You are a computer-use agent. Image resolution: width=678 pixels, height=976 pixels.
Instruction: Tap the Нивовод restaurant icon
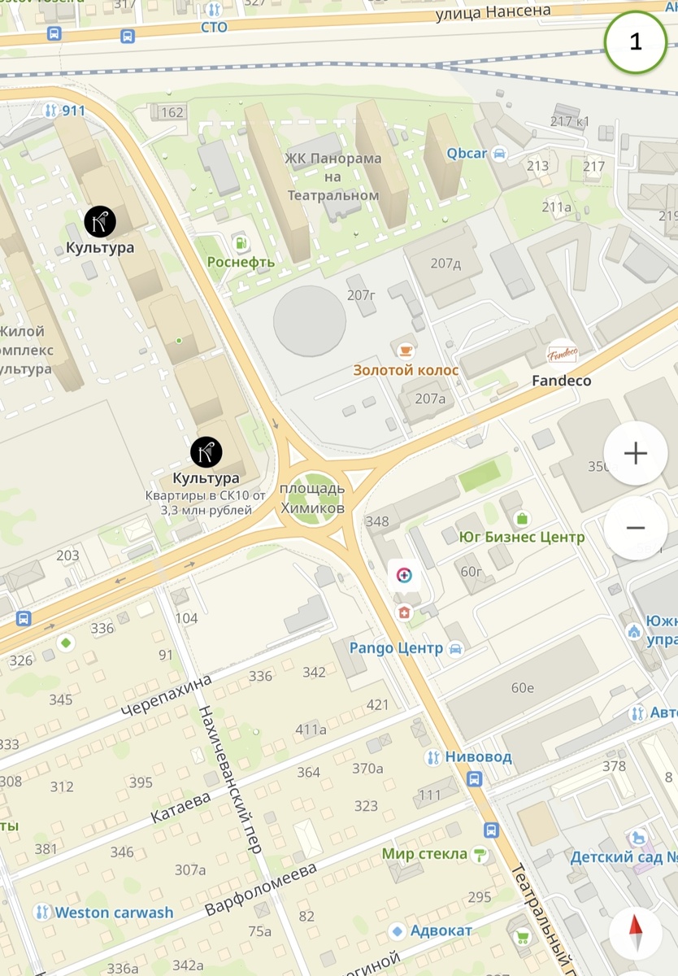coord(434,757)
